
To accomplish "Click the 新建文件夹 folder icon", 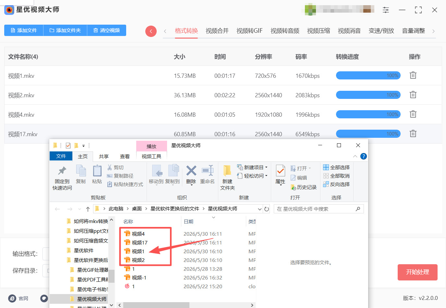I will (227, 171).
